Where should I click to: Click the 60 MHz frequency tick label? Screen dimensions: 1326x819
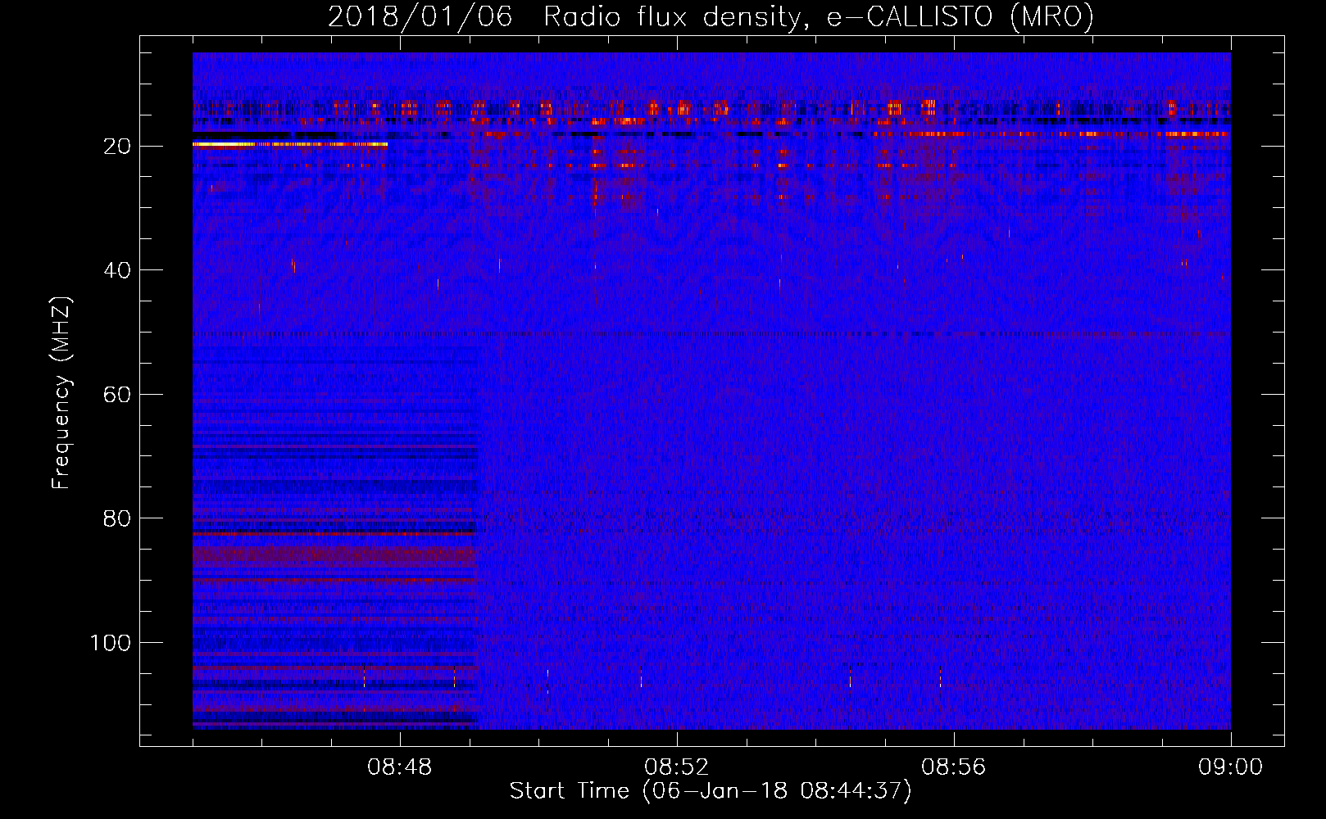pyautogui.click(x=117, y=395)
